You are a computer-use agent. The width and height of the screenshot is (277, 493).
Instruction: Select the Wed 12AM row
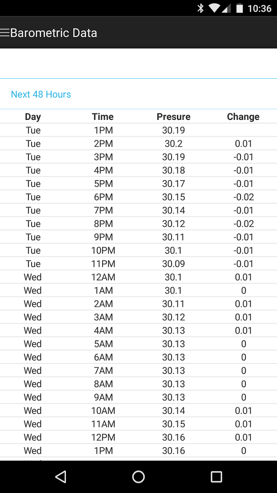point(138,277)
